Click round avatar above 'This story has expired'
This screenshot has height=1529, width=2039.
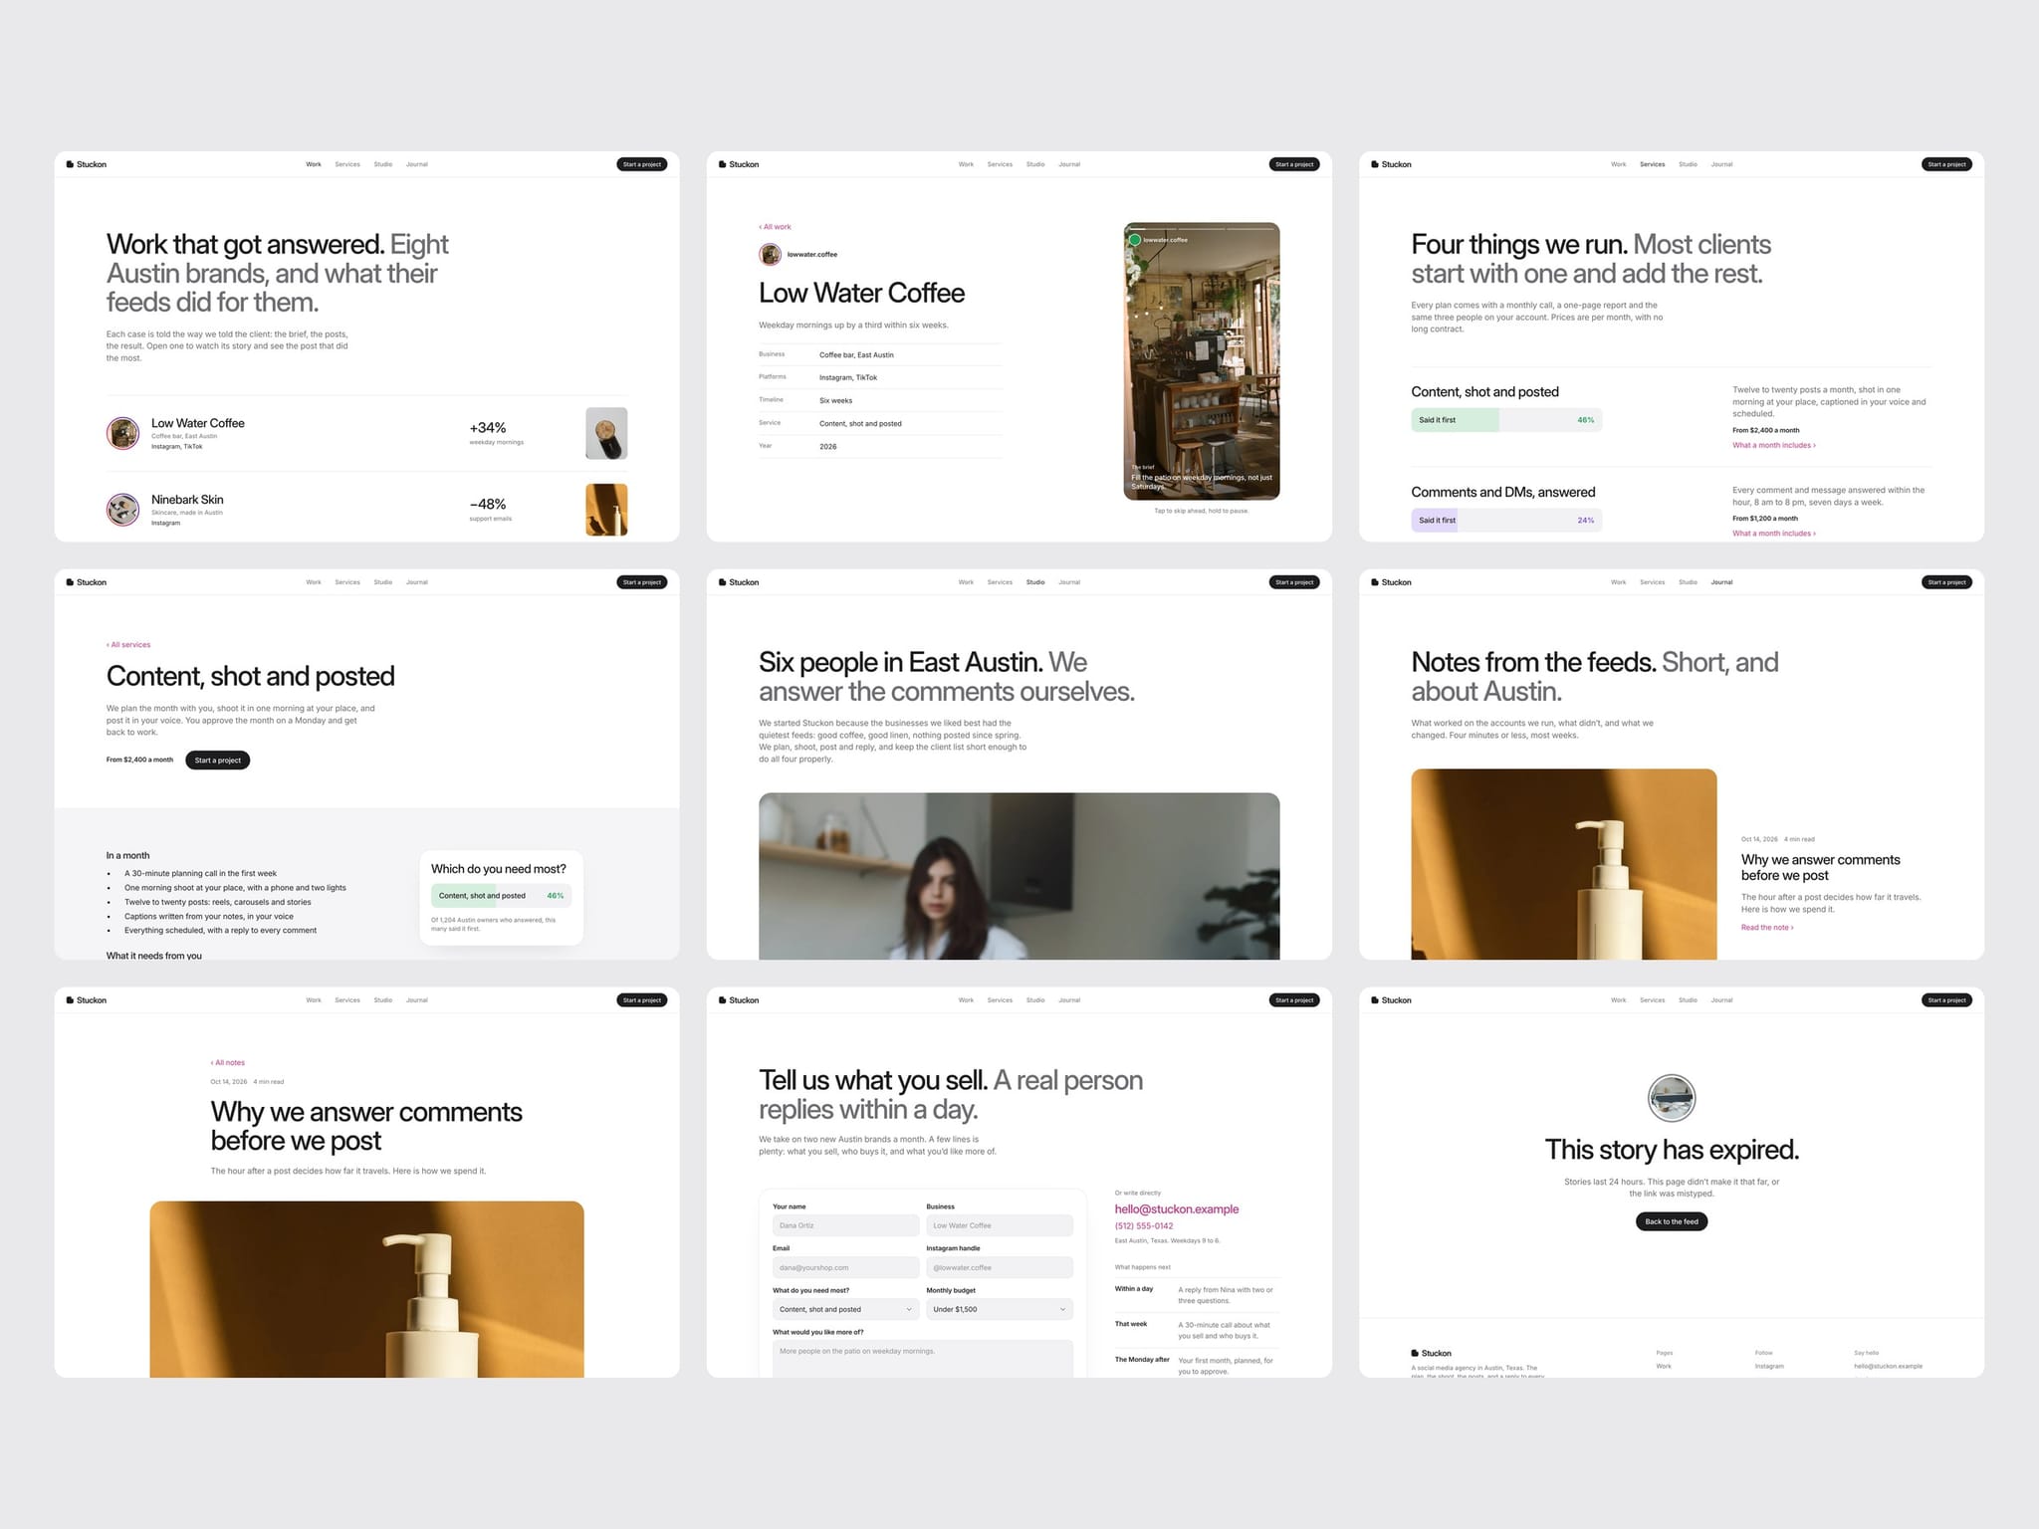1672,1098
